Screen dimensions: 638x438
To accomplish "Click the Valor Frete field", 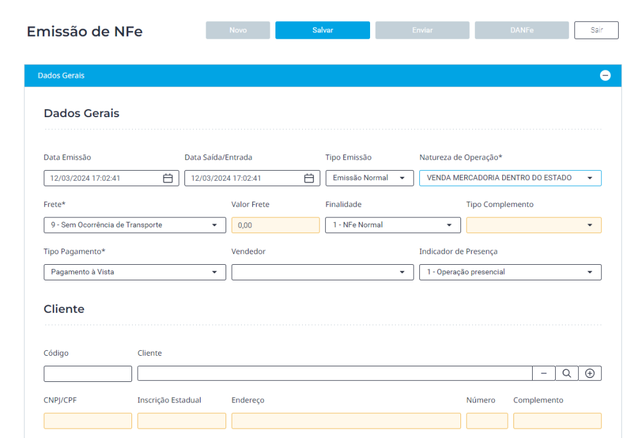I will [275, 225].
